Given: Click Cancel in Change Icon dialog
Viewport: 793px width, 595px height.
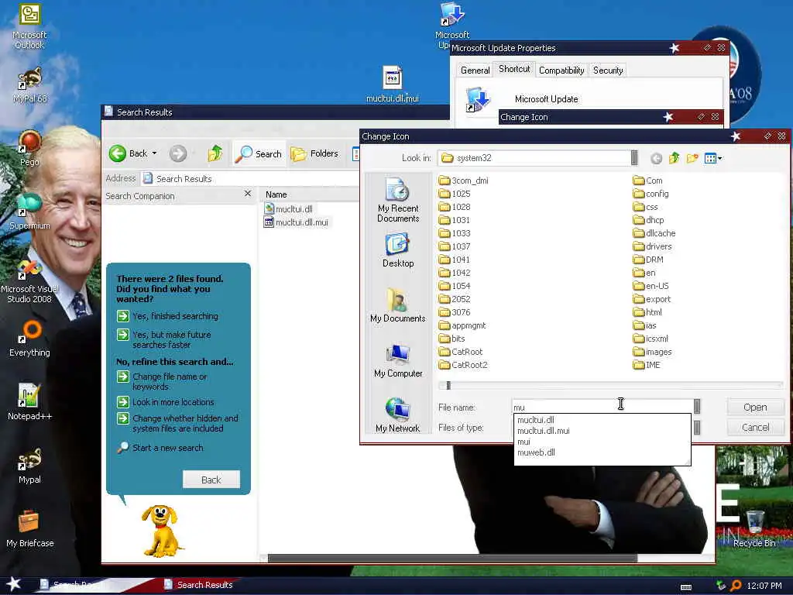Looking at the screenshot, I should click(x=755, y=428).
